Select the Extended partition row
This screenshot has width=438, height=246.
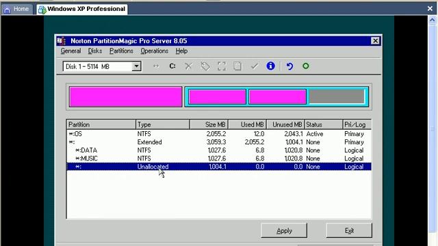tap(219, 142)
